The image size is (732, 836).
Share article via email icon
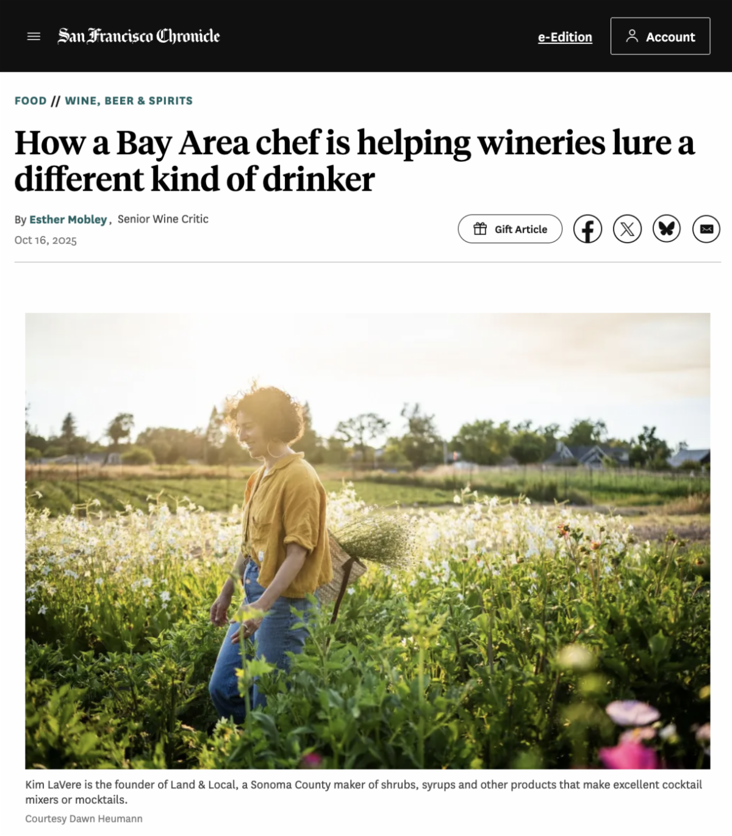tap(706, 229)
